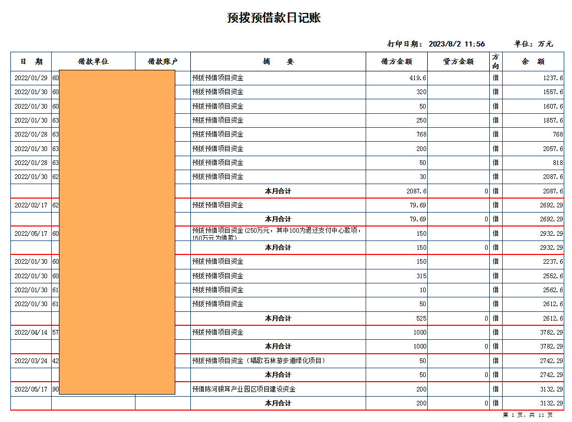
Task: Select the balance value 2237.6
Action: coord(553,262)
